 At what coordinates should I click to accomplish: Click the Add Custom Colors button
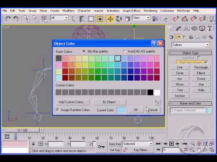click(x=72, y=102)
